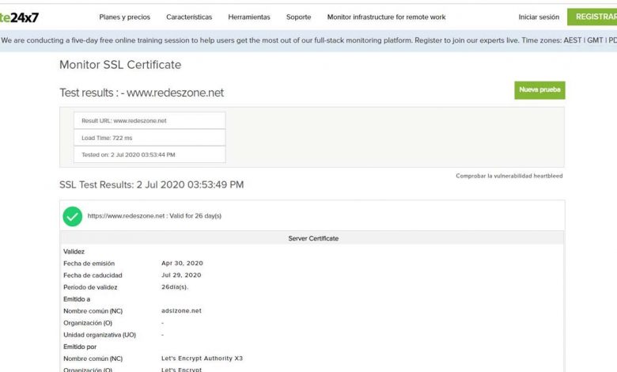Select the Monitor SSL Certificate heading
This screenshot has width=617, height=372.
click(120, 65)
